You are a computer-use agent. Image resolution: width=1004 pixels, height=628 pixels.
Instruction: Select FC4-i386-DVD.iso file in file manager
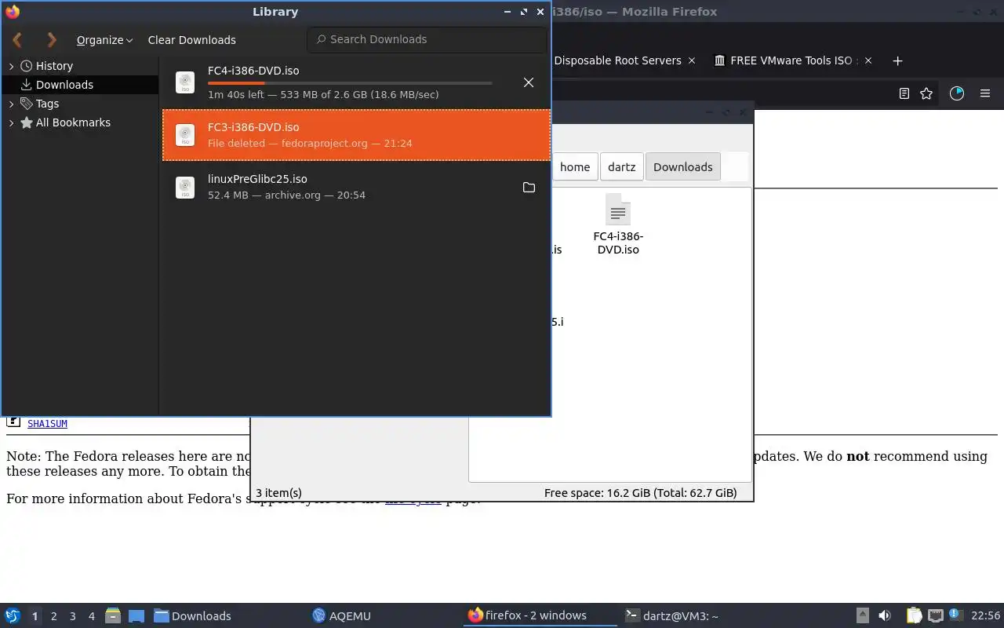click(618, 225)
